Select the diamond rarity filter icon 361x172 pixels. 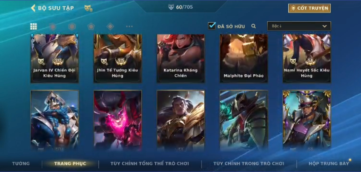pos(110,26)
